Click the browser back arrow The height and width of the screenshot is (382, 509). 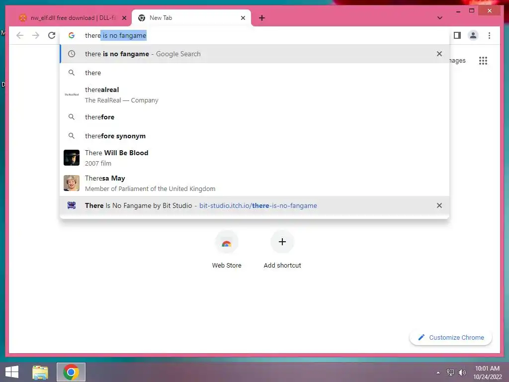(20, 35)
